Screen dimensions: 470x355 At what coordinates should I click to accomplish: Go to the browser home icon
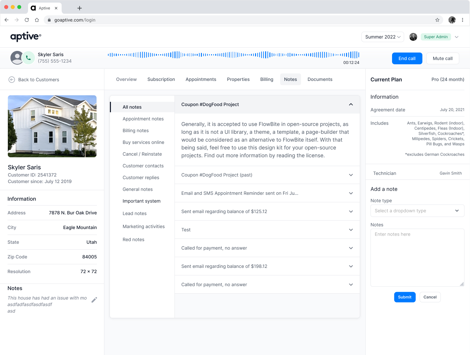[37, 20]
